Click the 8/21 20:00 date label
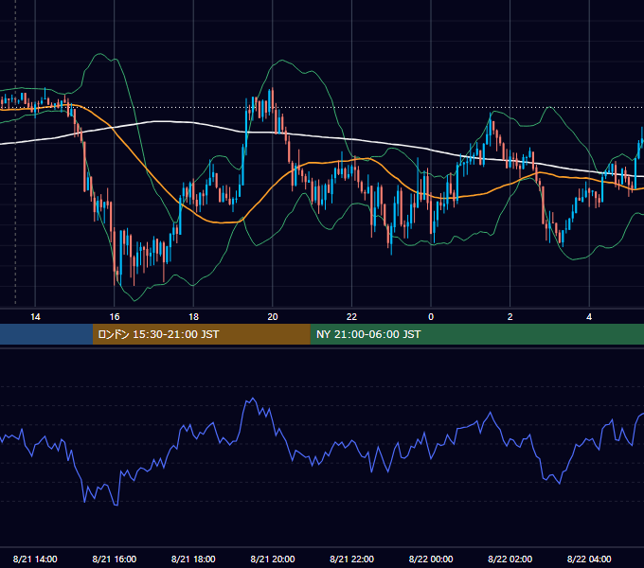The height and width of the screenshot is (568, 644). click(x=273, y=559)
